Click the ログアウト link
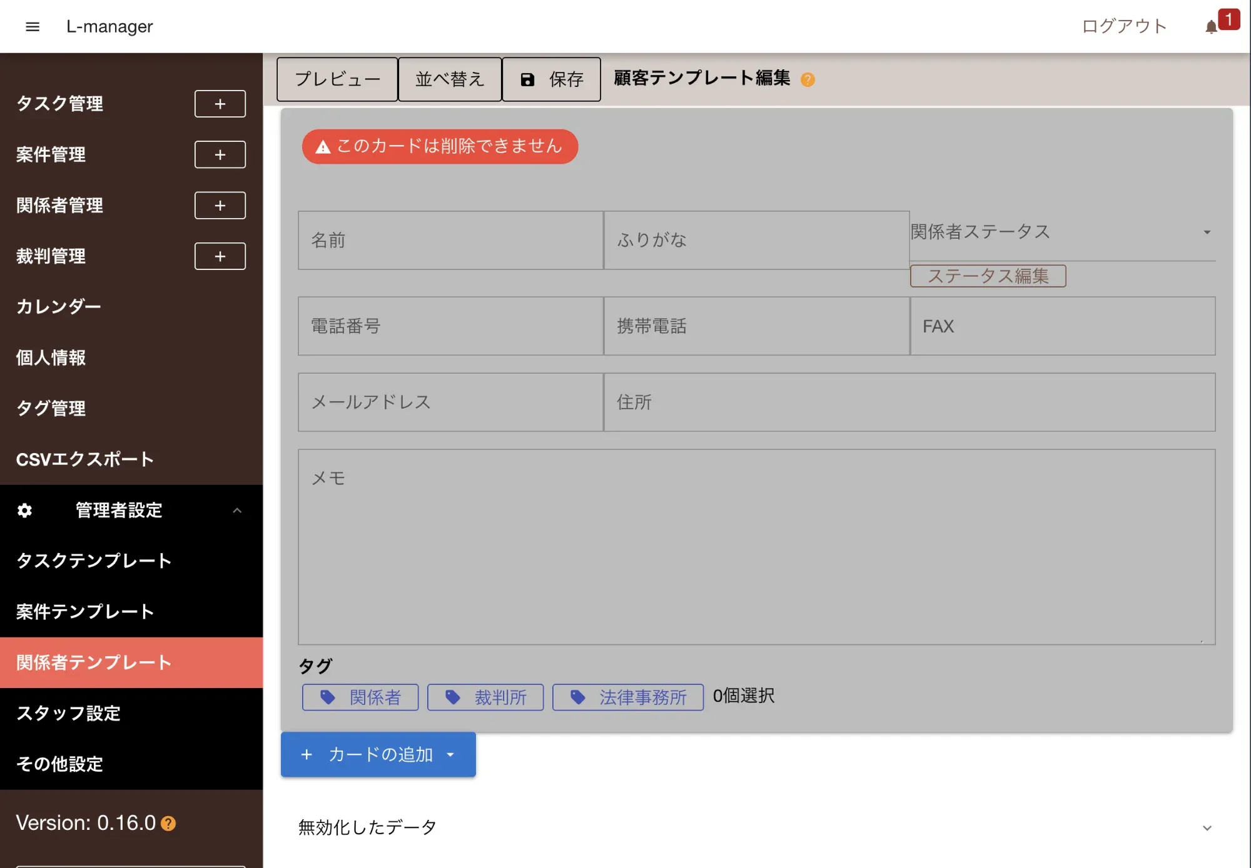1251x868 pixels. click(1124, 26)
